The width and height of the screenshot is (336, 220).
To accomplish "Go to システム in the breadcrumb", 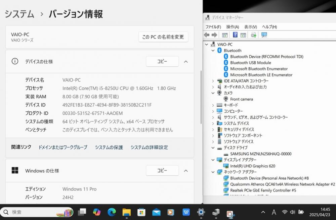I will coord(19,14).
